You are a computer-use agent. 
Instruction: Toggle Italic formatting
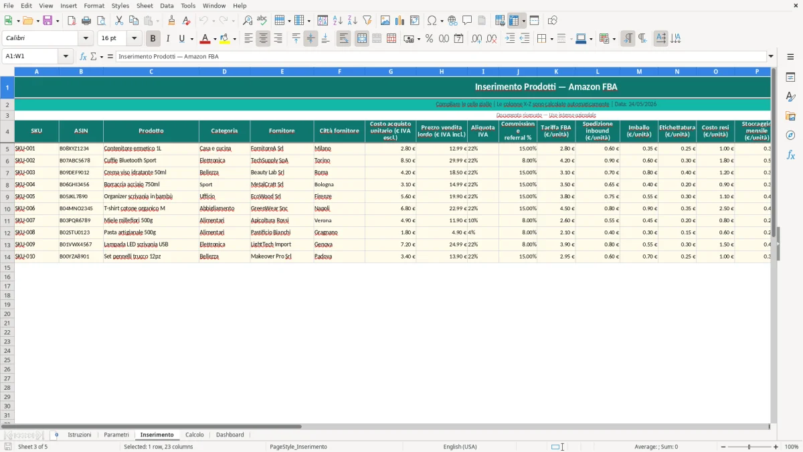click(x=167, y=38)
